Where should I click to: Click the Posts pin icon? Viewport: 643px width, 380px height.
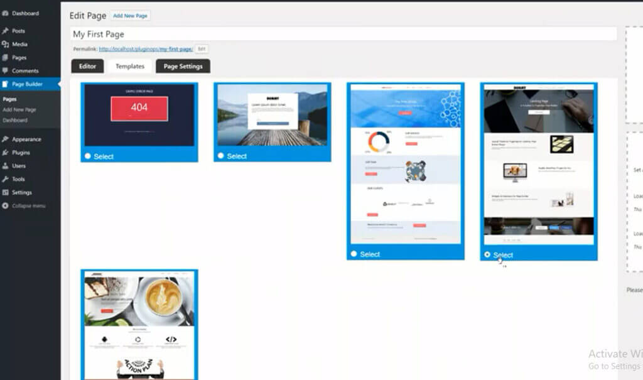coord(5,31)
